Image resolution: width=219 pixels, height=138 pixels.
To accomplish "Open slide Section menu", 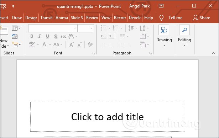I will tap(15, 44).
